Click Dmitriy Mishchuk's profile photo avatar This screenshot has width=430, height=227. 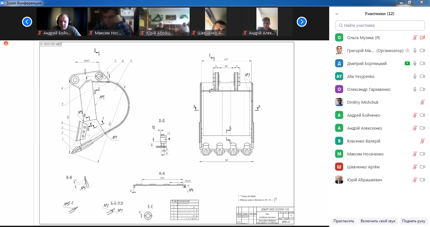point(339,102)
